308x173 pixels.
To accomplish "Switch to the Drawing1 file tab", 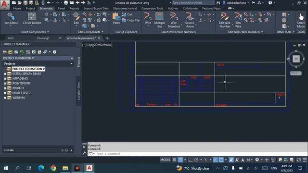I will click(x=43, y=38).
